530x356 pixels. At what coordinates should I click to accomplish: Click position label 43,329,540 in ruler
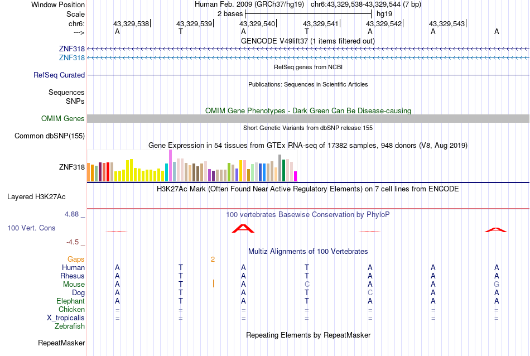click(x=257, y=23)
